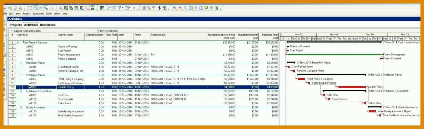Switch to the Projects tab
The image size is (424, 129).
[x=16, y=25]
